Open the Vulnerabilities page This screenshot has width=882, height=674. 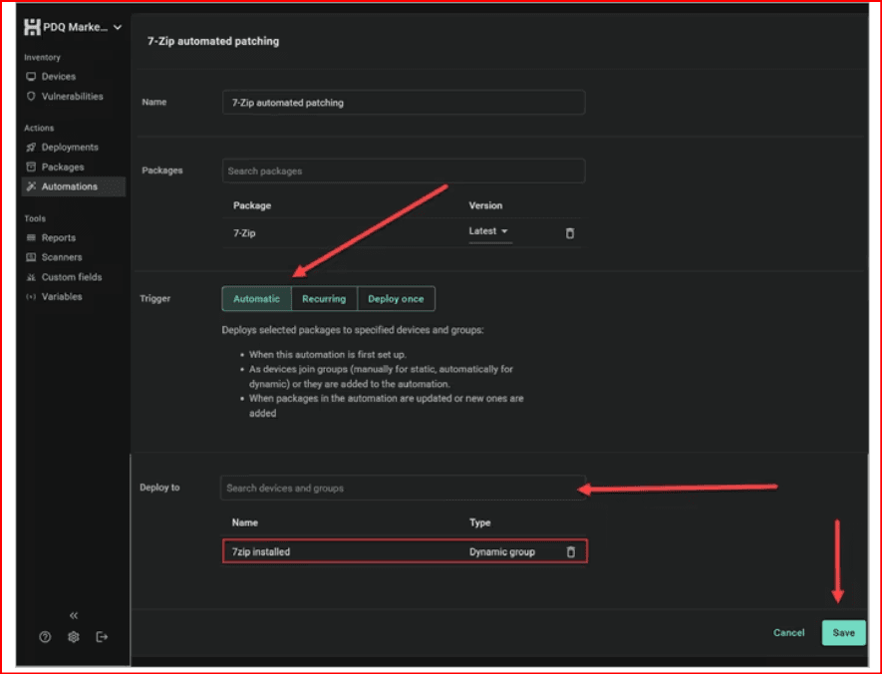pyautogui.click(x=72, y=96)
